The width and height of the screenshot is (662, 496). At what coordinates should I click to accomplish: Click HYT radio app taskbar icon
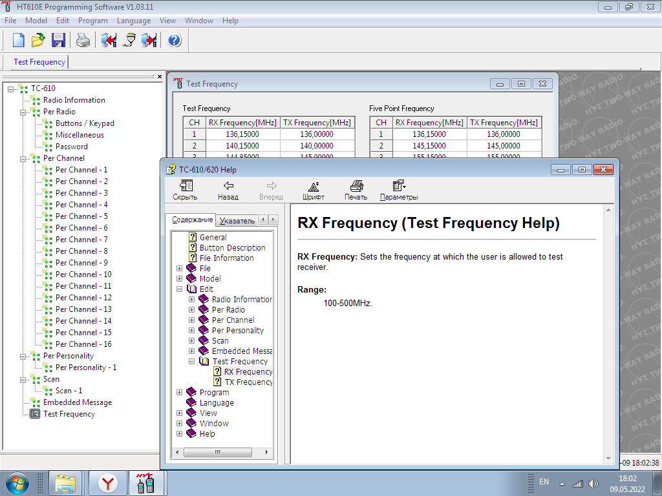click(145, 483)
